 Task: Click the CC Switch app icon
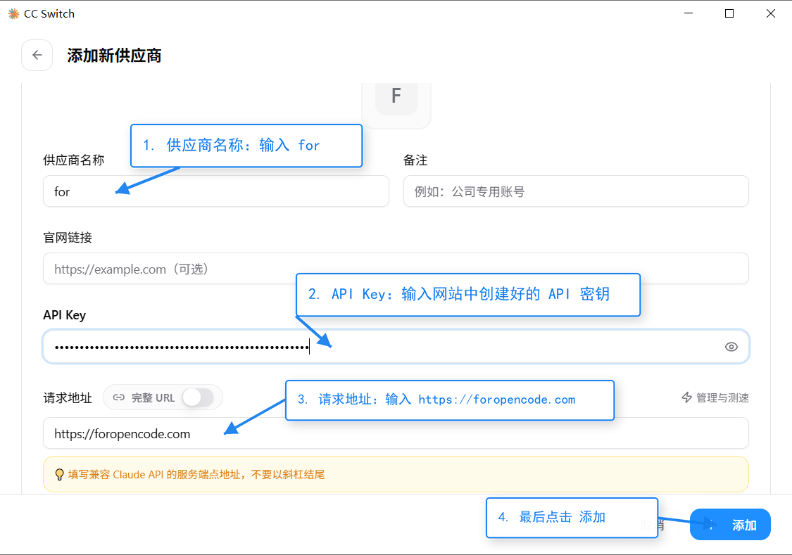pos(13,13)
